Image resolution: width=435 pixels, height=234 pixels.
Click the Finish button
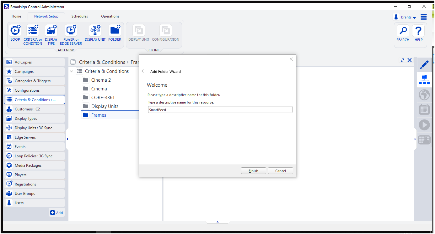point(253,171)
